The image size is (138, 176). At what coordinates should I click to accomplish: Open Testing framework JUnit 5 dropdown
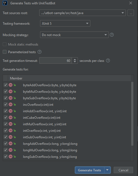coord(65,23)
